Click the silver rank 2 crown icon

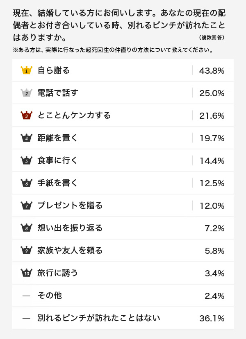[26, 93]
